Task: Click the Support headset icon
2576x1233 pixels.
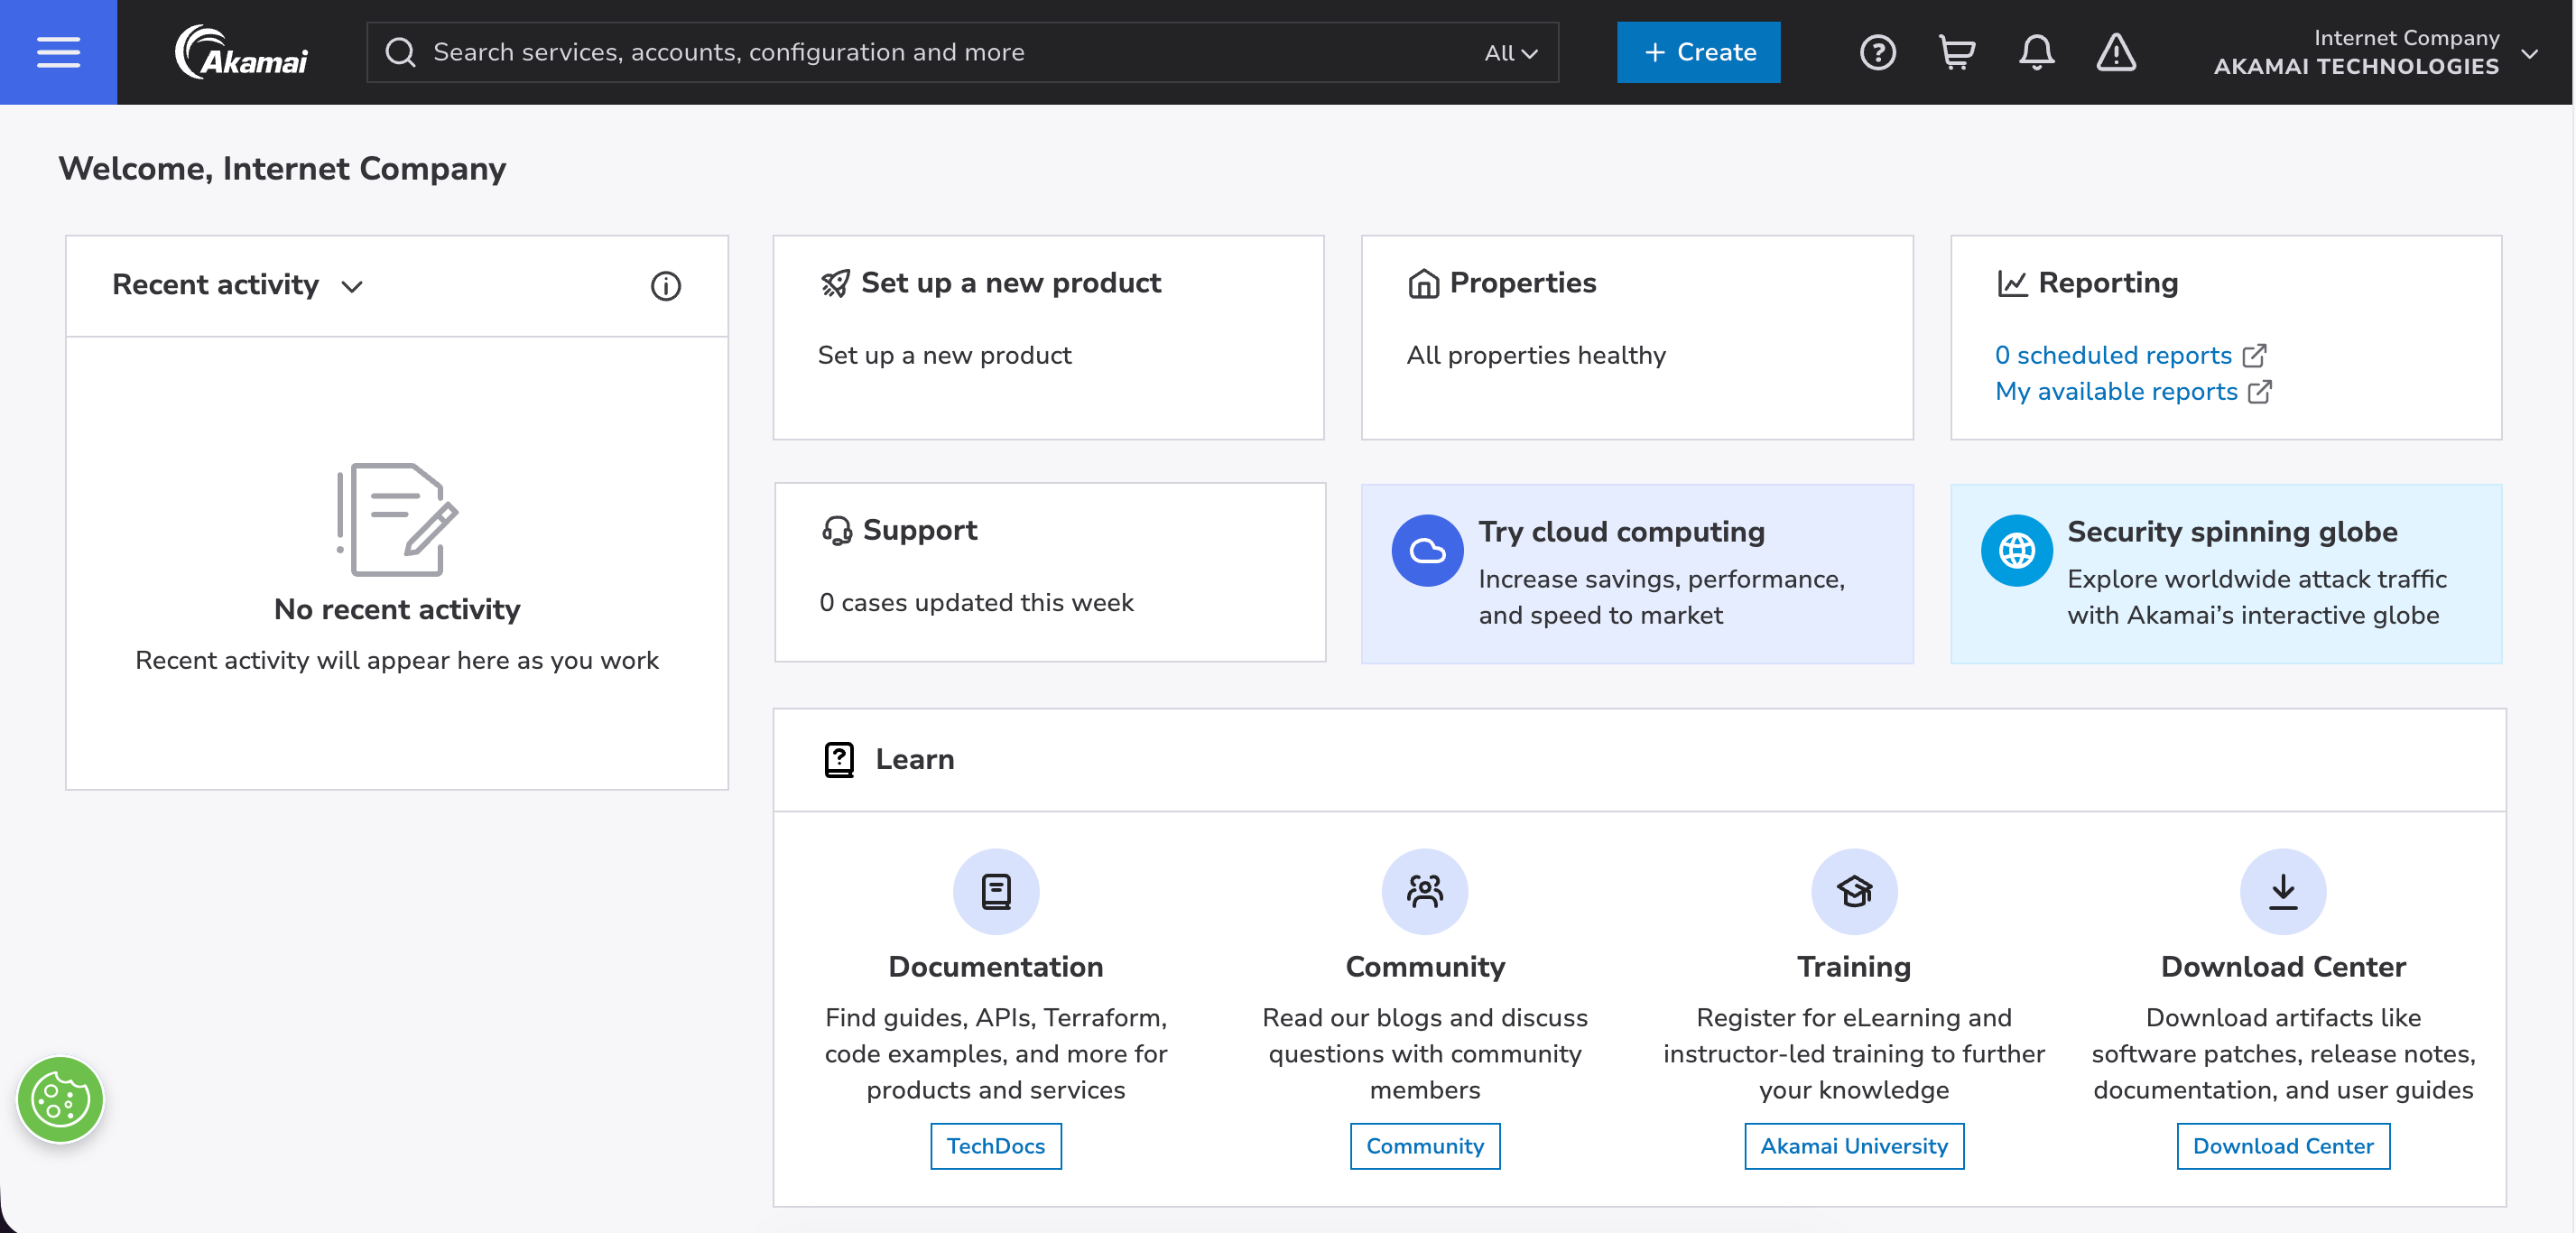Action: tap(836, 531)
